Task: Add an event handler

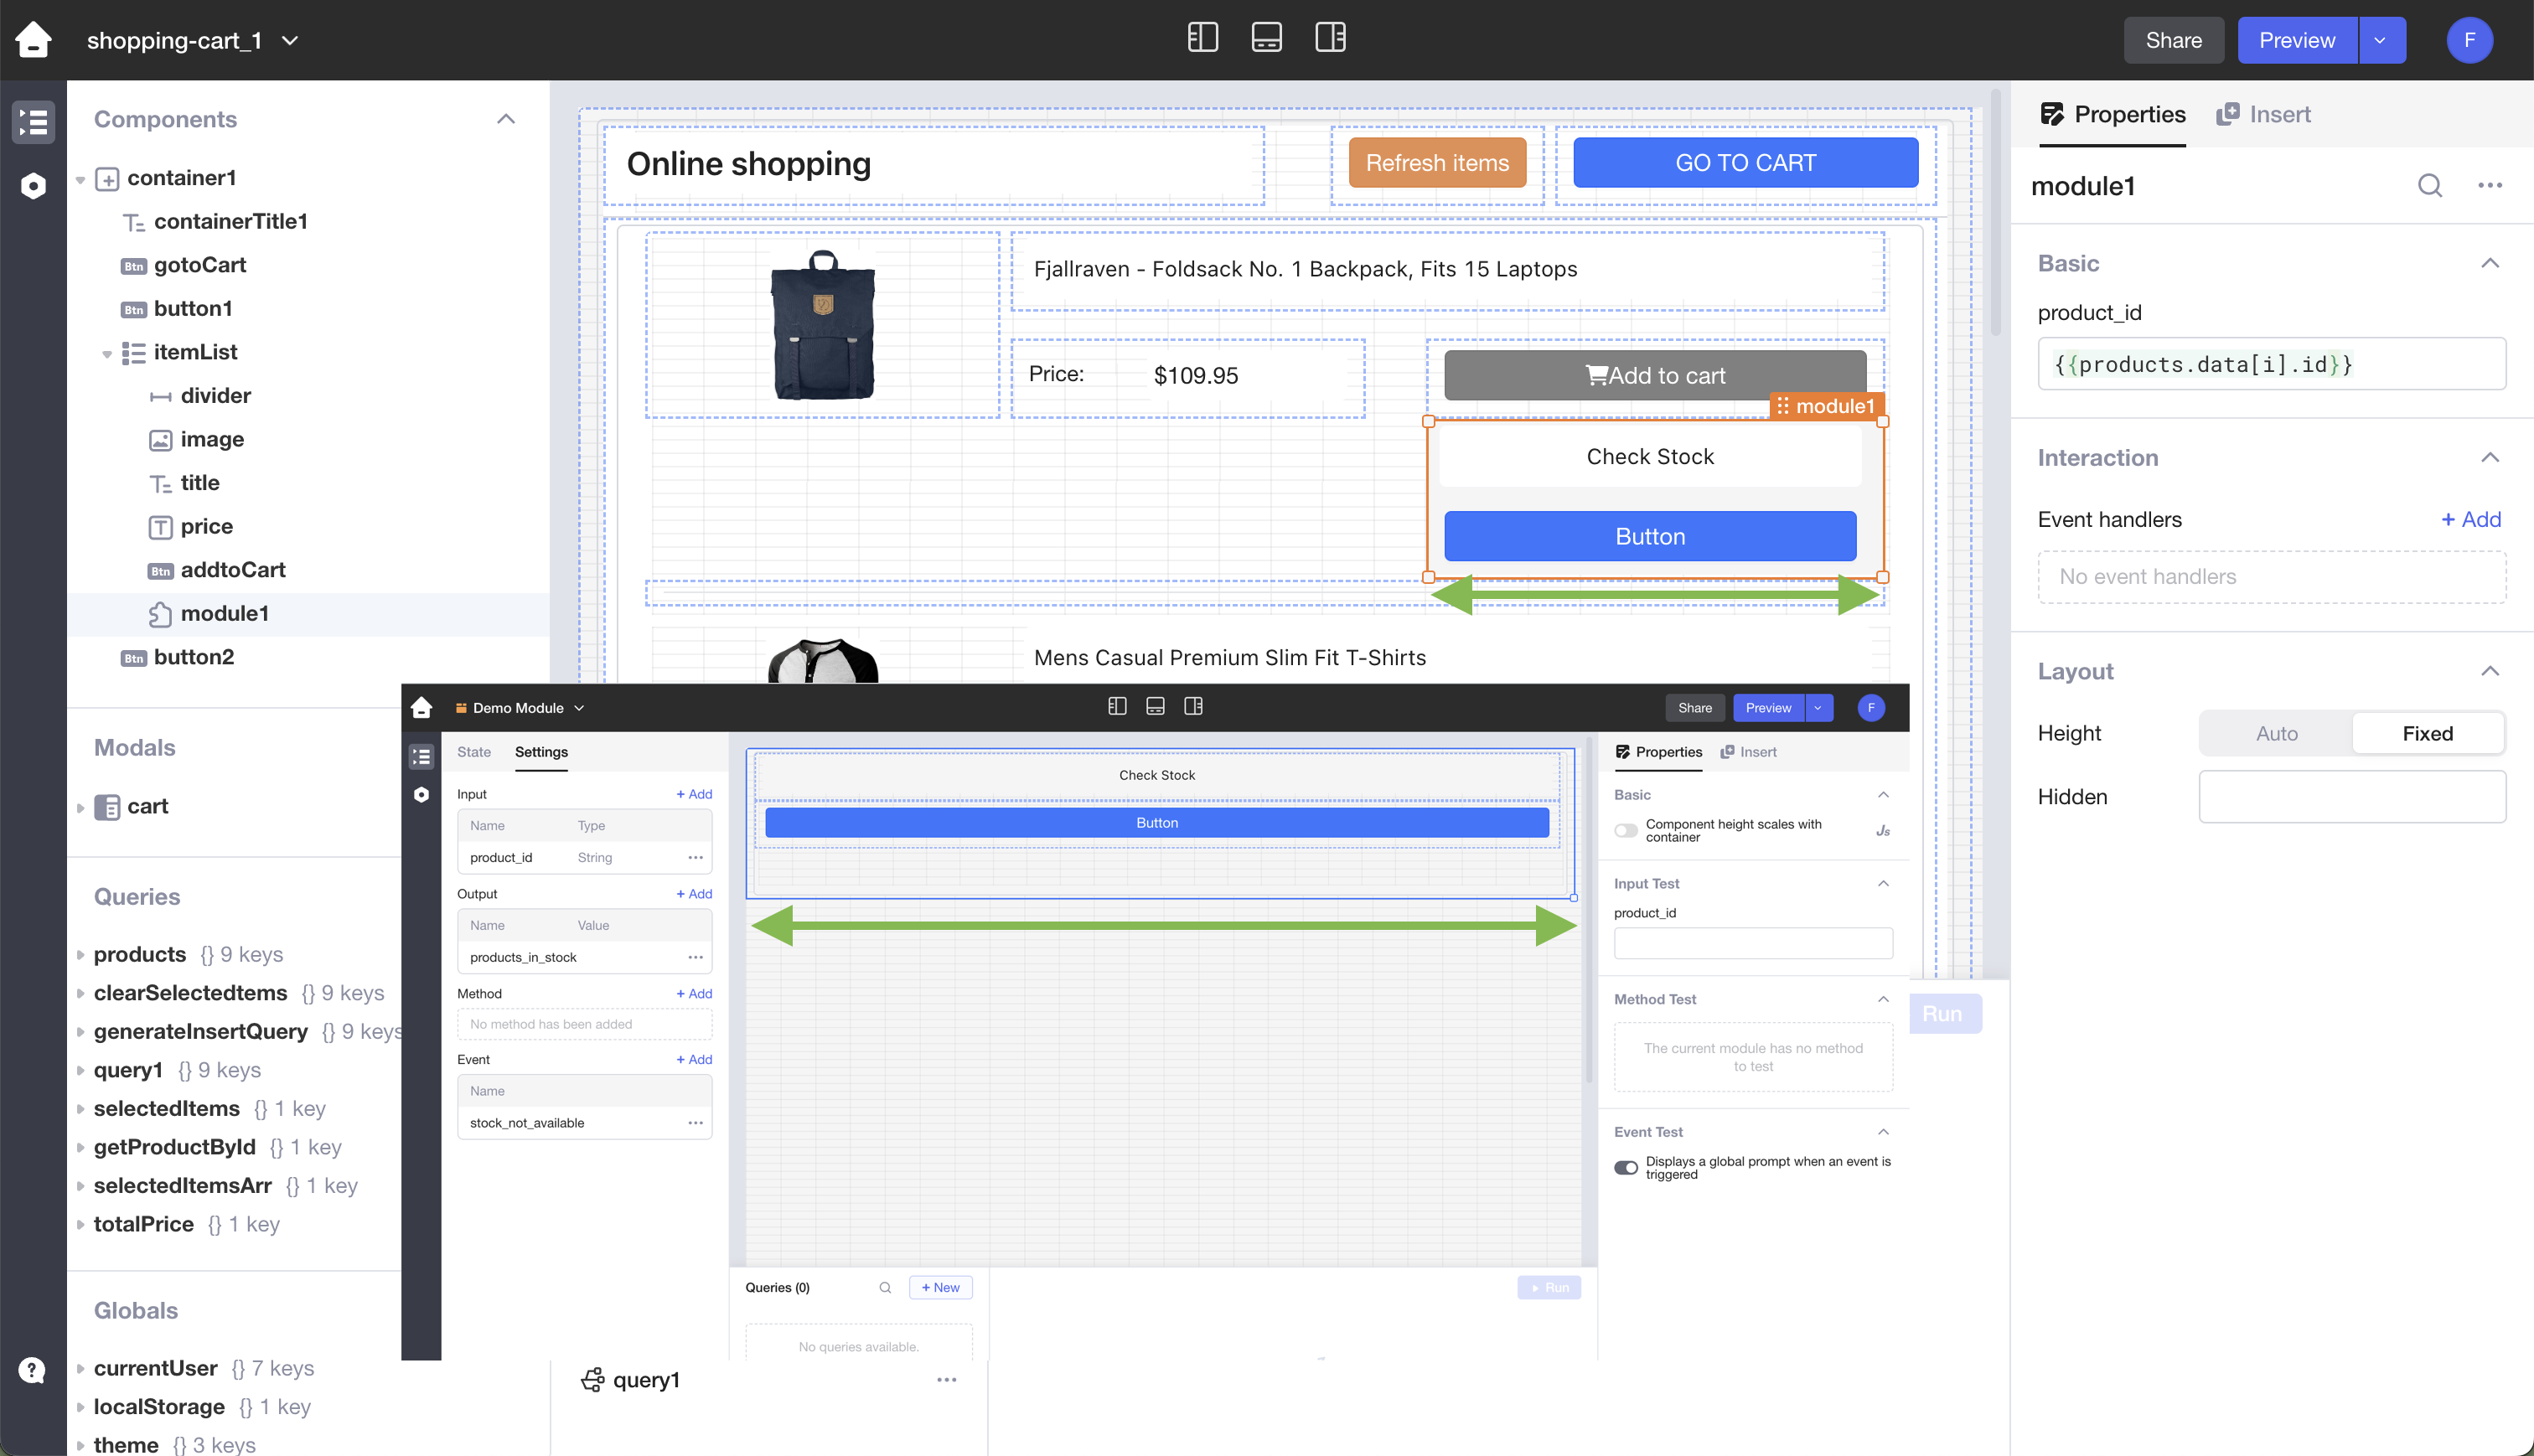Action: tap(2470, 519)
